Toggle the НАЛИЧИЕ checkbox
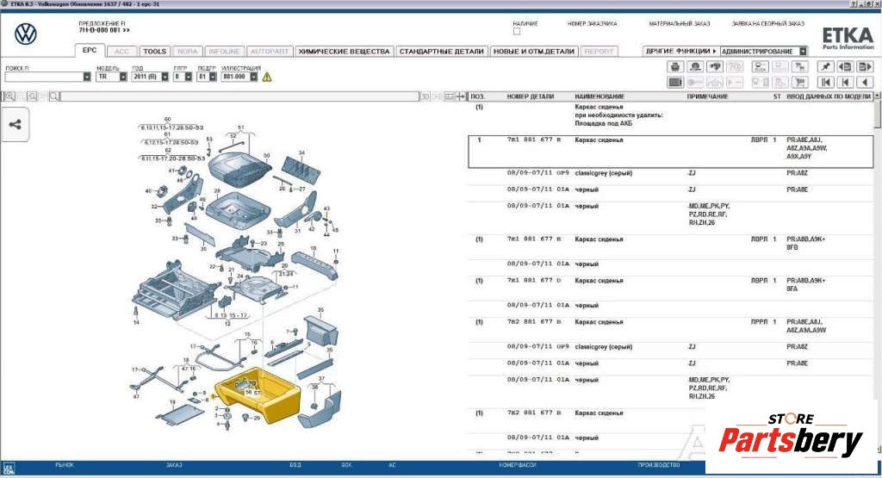This screenshot has width=882, height=478. pyautogui.click(x=517, y=32)
